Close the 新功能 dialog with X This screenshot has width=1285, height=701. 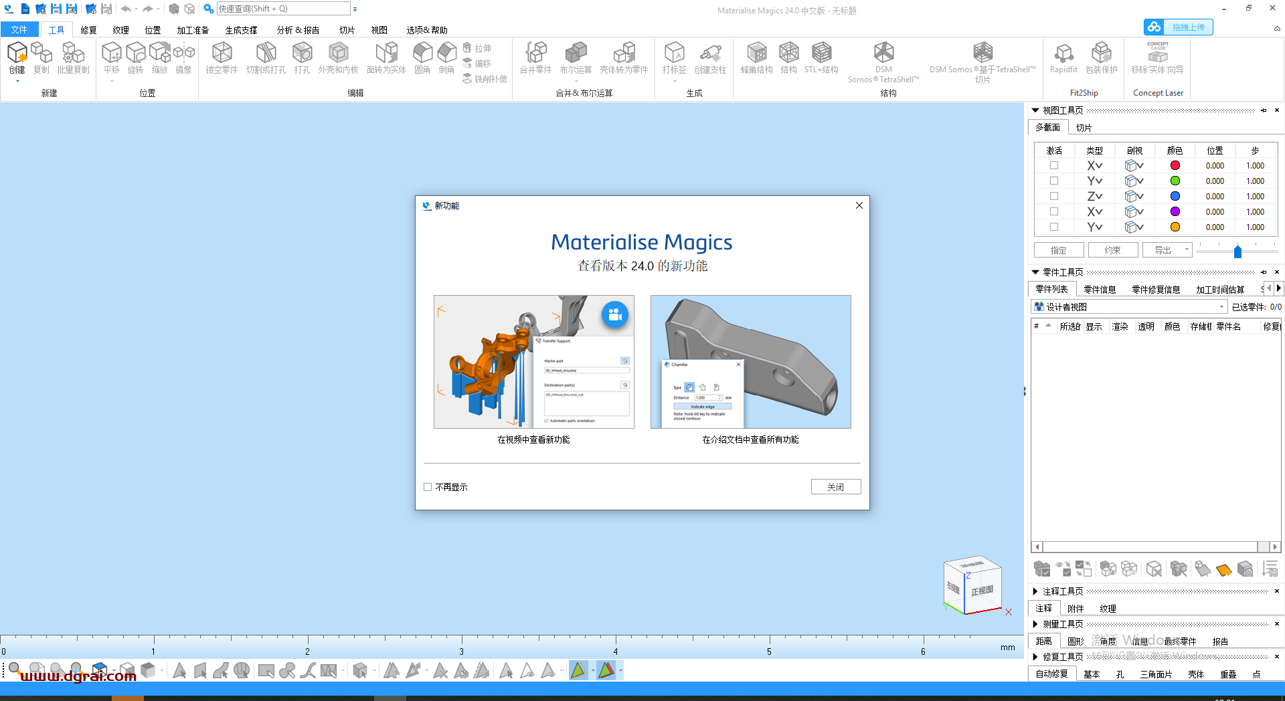(x=859, y=205)
